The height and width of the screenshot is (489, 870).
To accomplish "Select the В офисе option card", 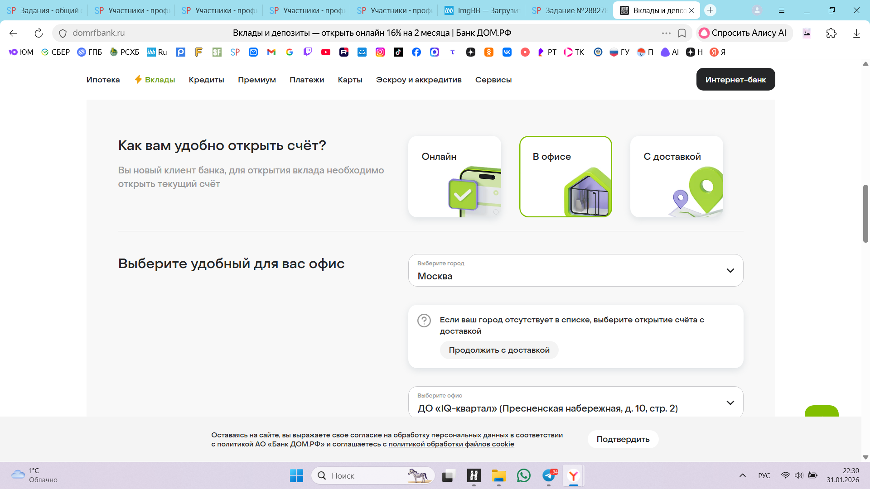I will point(565,177).
